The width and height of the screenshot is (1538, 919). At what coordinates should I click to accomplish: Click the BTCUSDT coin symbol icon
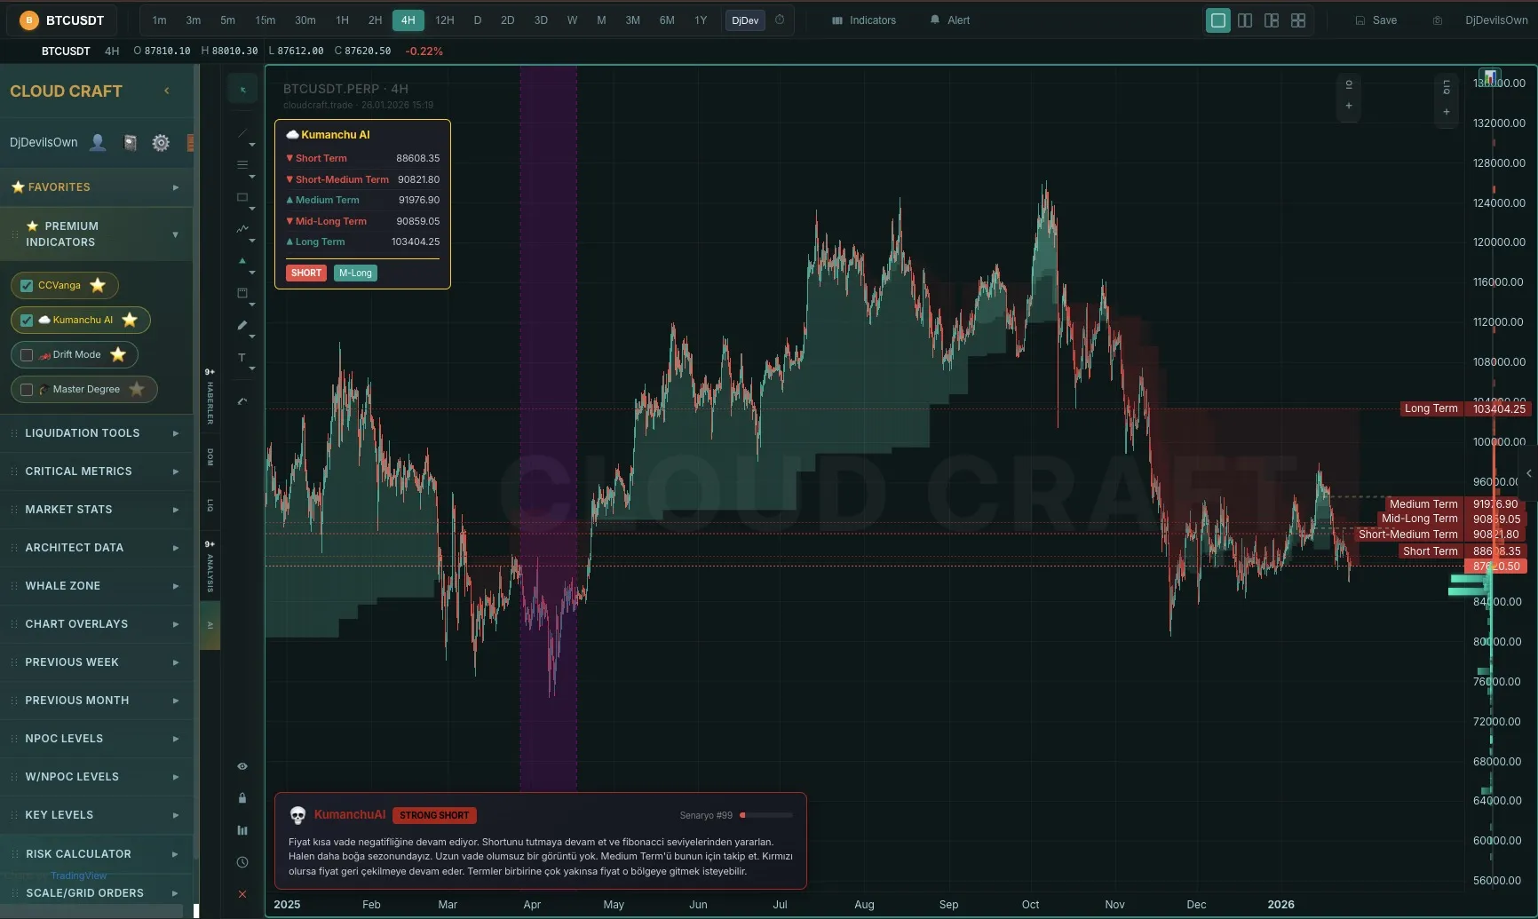coord(29,20)
